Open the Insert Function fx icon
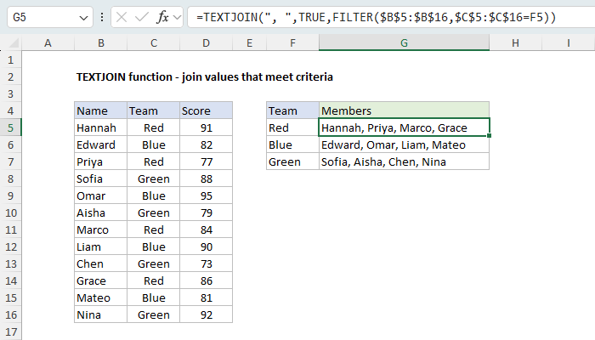Image resolution: width=595 pixels, height=340 pixels. point(162,17)
